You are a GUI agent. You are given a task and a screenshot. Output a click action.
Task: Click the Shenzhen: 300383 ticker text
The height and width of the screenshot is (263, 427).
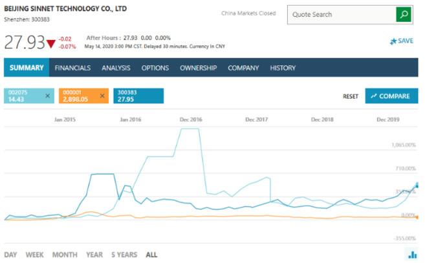[x=27, y=19]
